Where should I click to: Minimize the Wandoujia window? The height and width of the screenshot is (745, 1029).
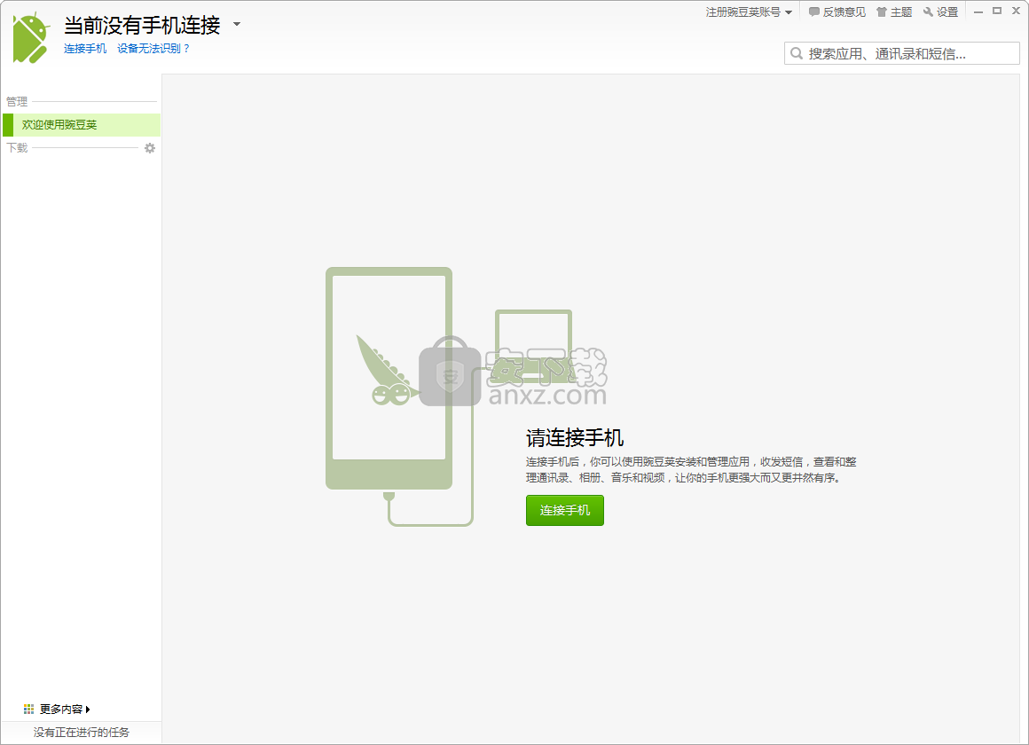(978, 12)
